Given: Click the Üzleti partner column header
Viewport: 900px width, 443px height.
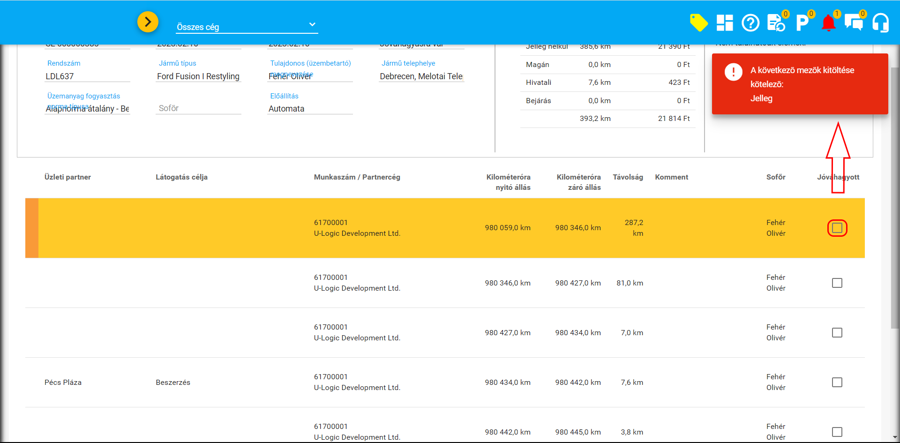Looking at the screenshot, I should [x=67, y=177].
